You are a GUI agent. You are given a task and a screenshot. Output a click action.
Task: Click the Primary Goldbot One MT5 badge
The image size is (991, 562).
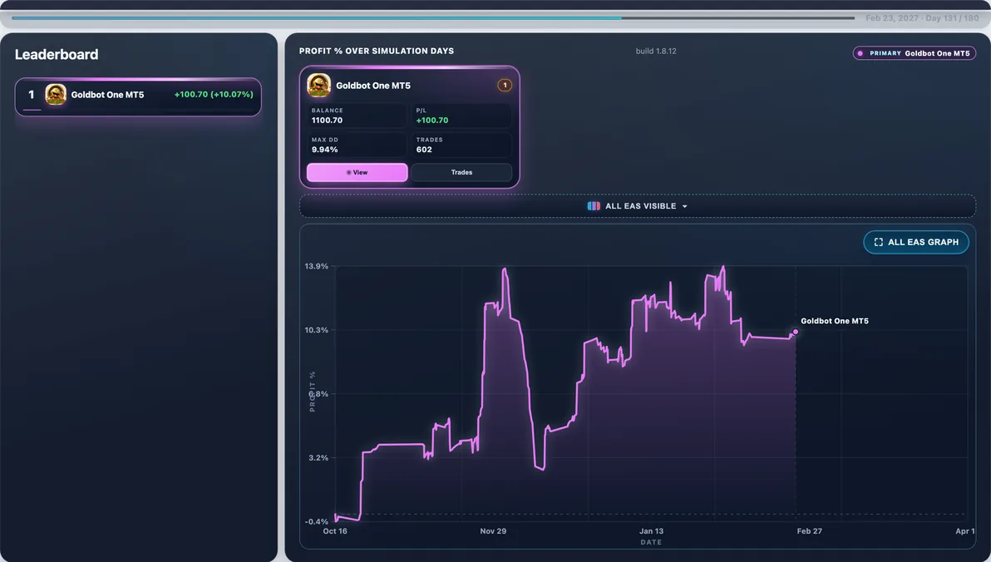tap(914, 54)
